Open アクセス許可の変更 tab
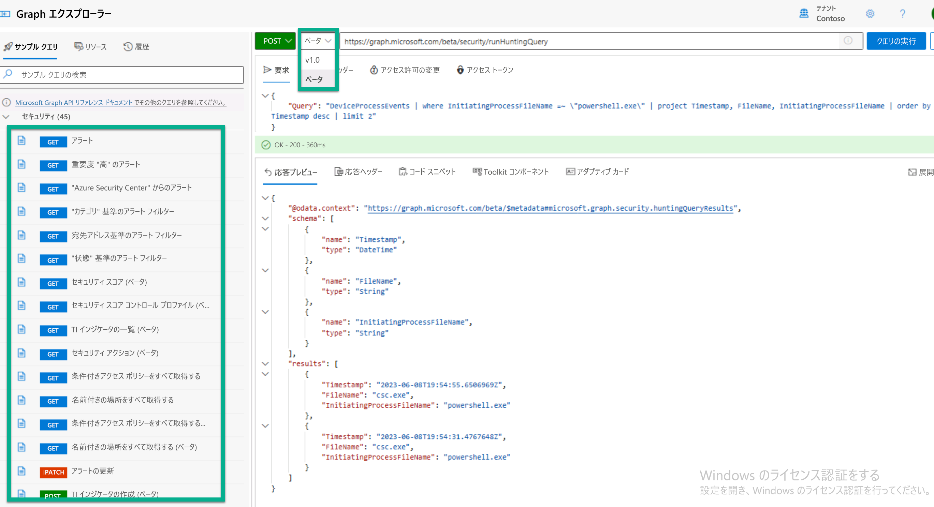The height and width of the screenshot is (507, 934). click(405, 70)
